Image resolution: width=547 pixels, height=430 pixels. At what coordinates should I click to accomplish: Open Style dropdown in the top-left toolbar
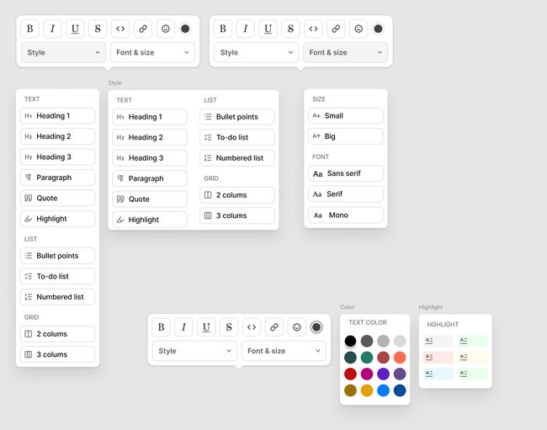point(63,52)
